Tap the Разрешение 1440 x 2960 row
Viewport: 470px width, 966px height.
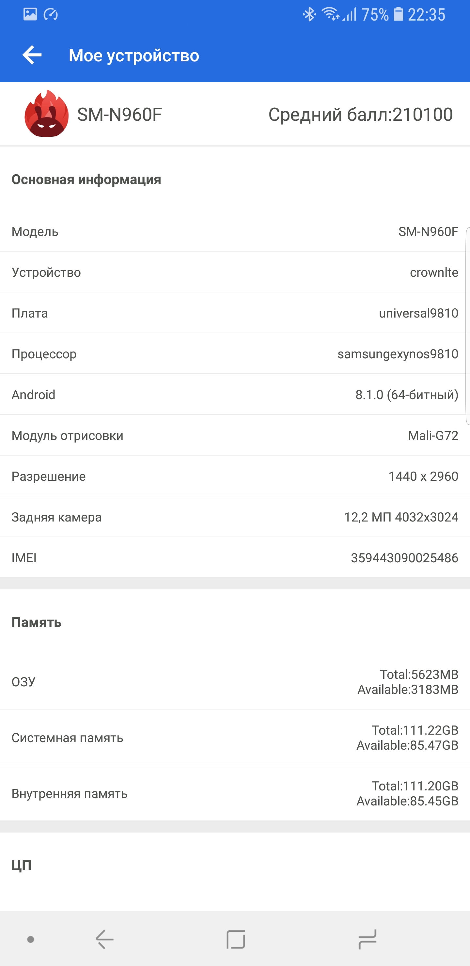coord(235,476)
